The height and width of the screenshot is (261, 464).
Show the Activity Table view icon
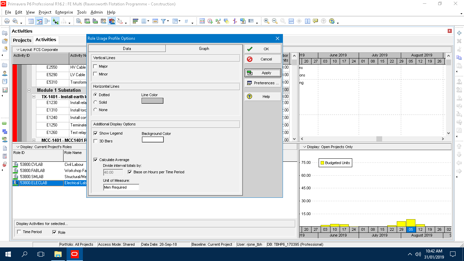[31, 21]
